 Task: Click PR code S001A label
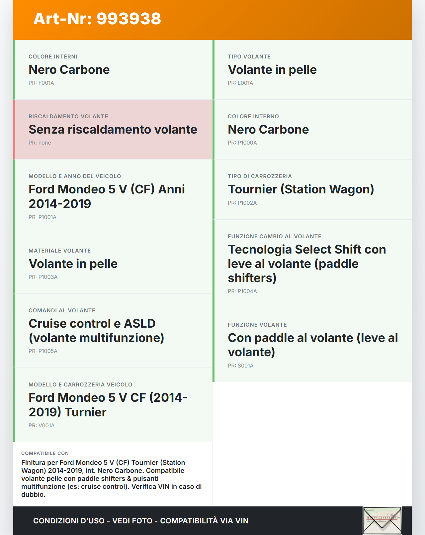241,366
